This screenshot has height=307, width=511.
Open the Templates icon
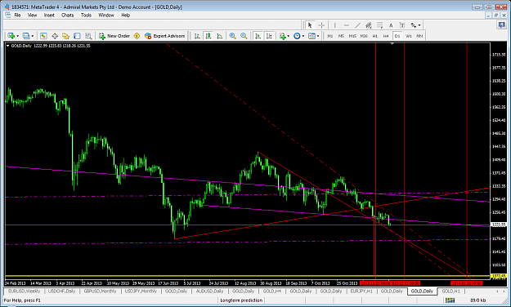312,36
